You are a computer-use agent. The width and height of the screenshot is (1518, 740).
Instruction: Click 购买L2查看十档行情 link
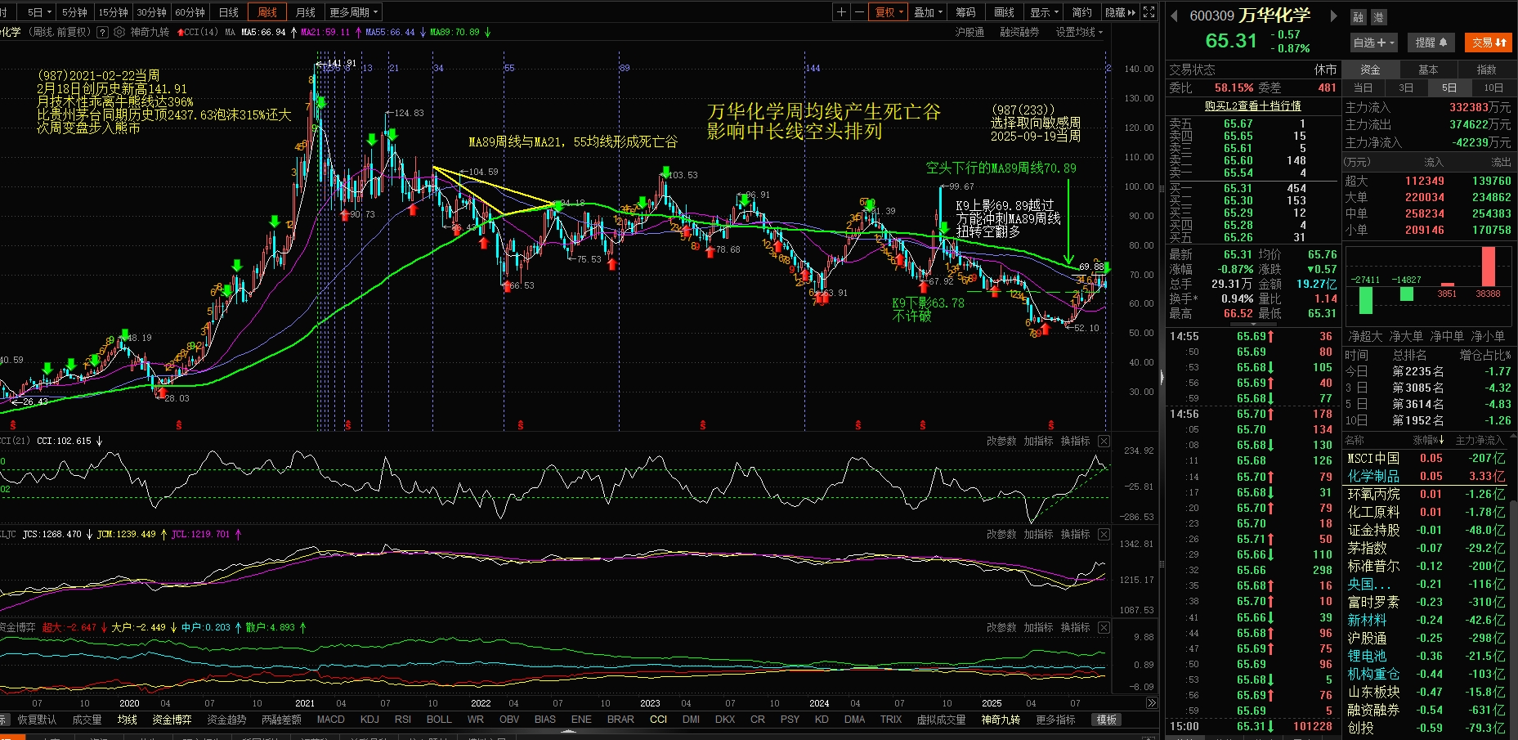(1252, 106)
